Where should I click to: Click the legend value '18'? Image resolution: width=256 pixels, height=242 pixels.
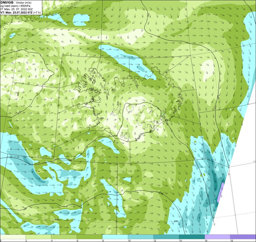pyautogui.click(x=231, y=240)
